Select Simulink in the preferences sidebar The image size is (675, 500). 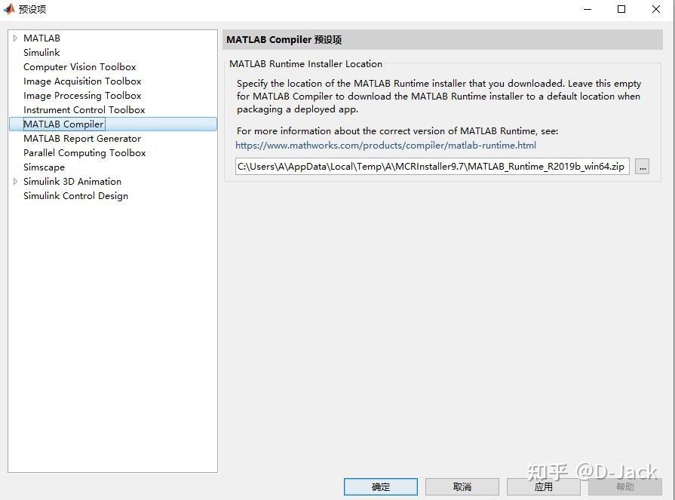click(x=41, y=52)
